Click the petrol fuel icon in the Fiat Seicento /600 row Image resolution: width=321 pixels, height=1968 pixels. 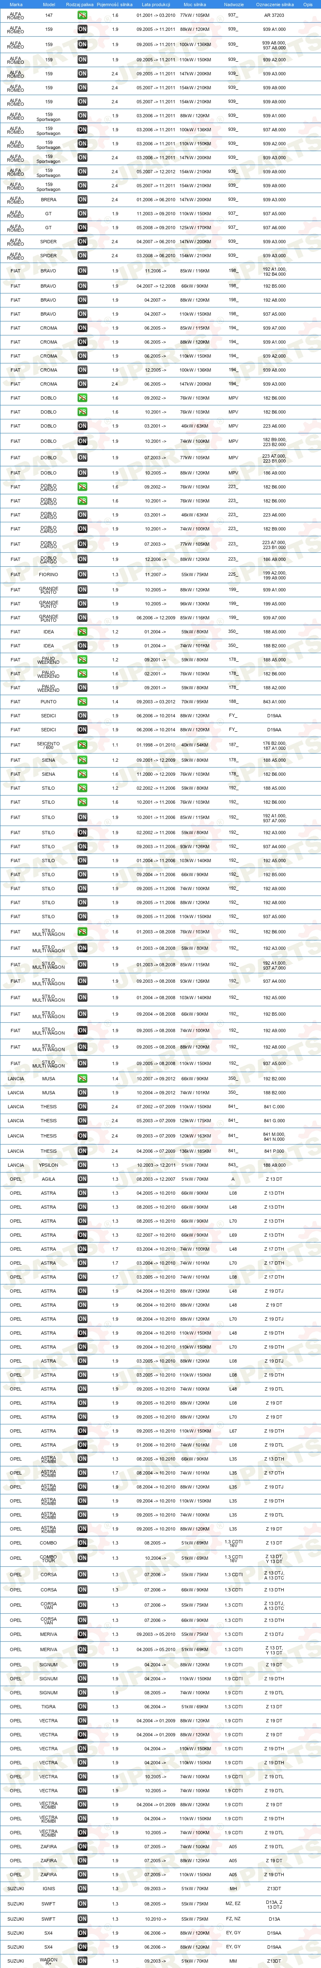pyautogui.click(x=83, y=745)
